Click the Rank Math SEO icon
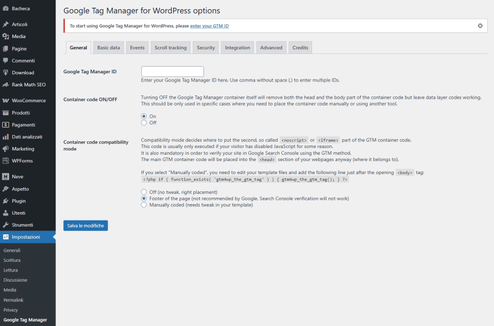The image size is (494, 326). [7, 84]
